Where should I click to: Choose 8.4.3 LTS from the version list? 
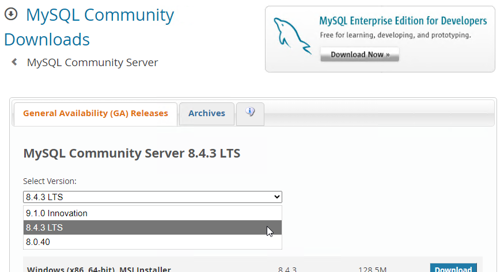pos(153,227)
